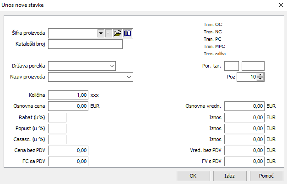This screenshot has width=287, height=184.
Task: Focus the Osnovna cena input field
Action: [68, 106]
